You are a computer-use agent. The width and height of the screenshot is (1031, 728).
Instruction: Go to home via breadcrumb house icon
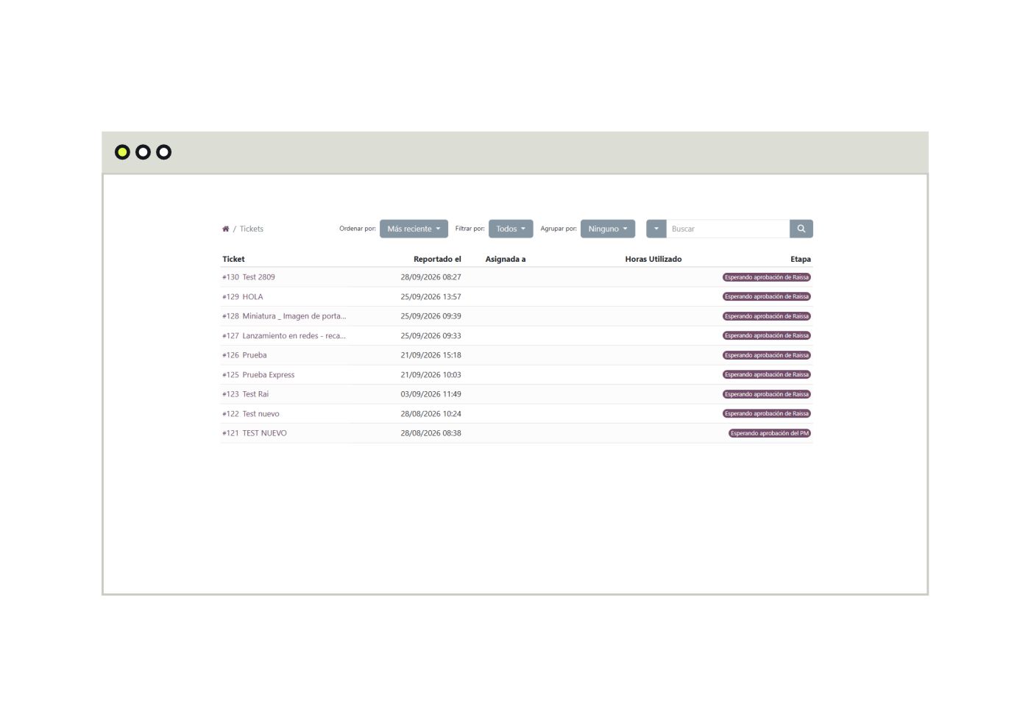click(225, 229)
